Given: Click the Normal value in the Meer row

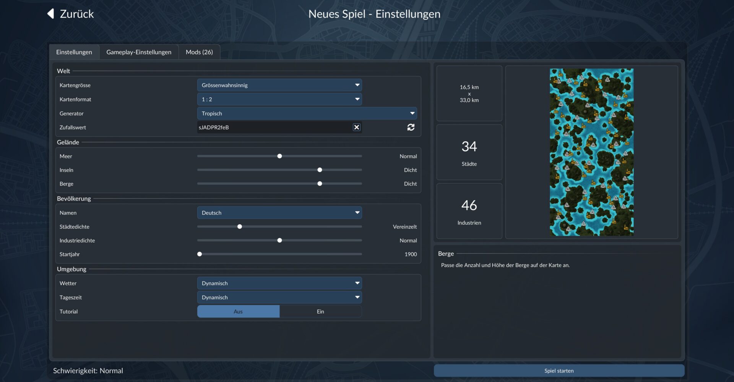Looking at the screenshot, I should 408,156.
